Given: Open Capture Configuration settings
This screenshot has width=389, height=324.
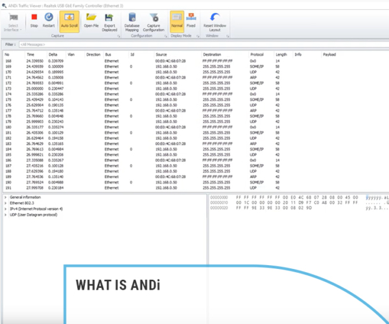Looking at the screenshot, I should pyautogui.click(x=154, y=23).
